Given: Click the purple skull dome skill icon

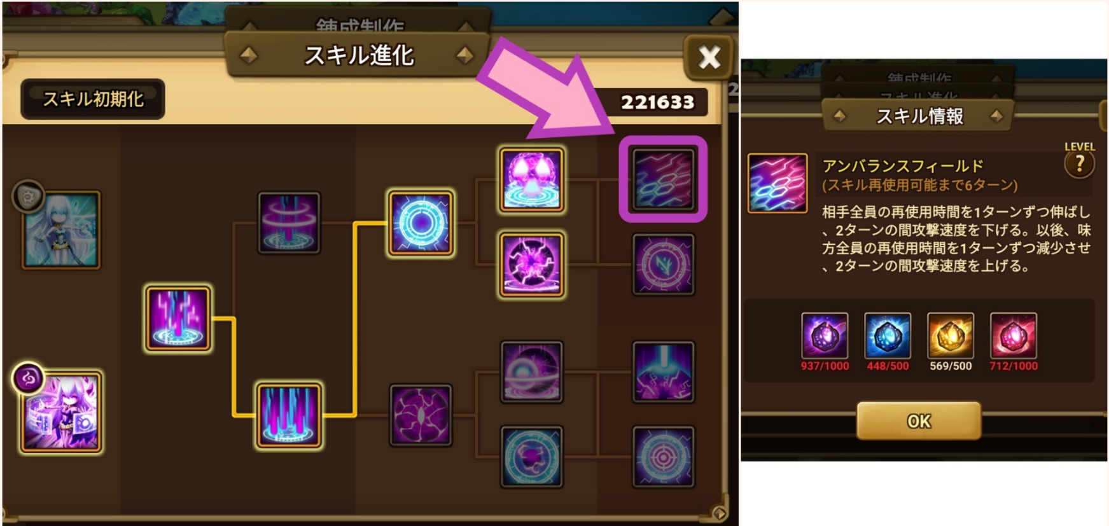Looking at the screenshot, I should click(531, 179).
